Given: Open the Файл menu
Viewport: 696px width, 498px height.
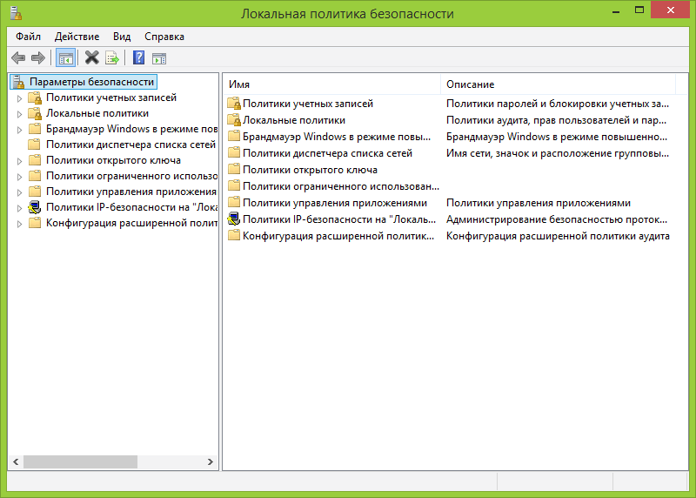Looking at the screenshot, I should [28, 37].
